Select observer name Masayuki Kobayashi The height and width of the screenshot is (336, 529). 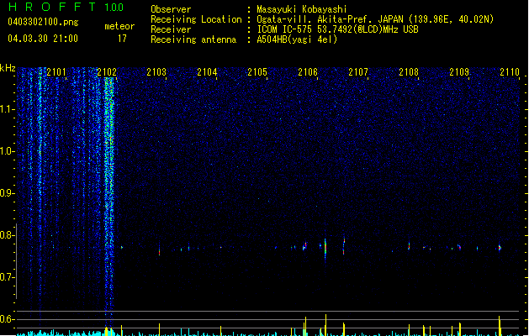302,9
